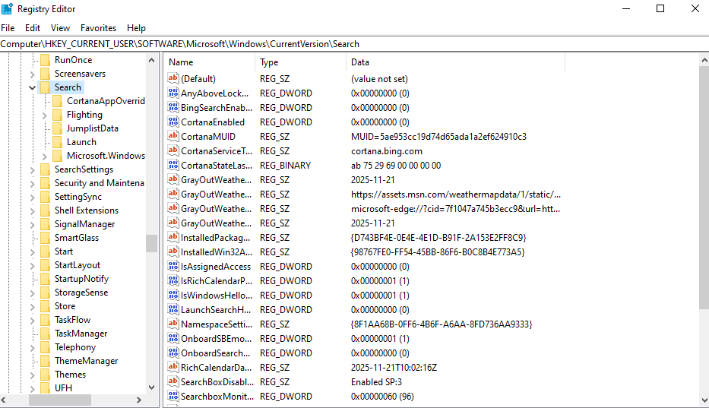The width and height of the screenshot is (709, 408).
Task: Click the folder icon of the Search key
Action: [46, 87]
